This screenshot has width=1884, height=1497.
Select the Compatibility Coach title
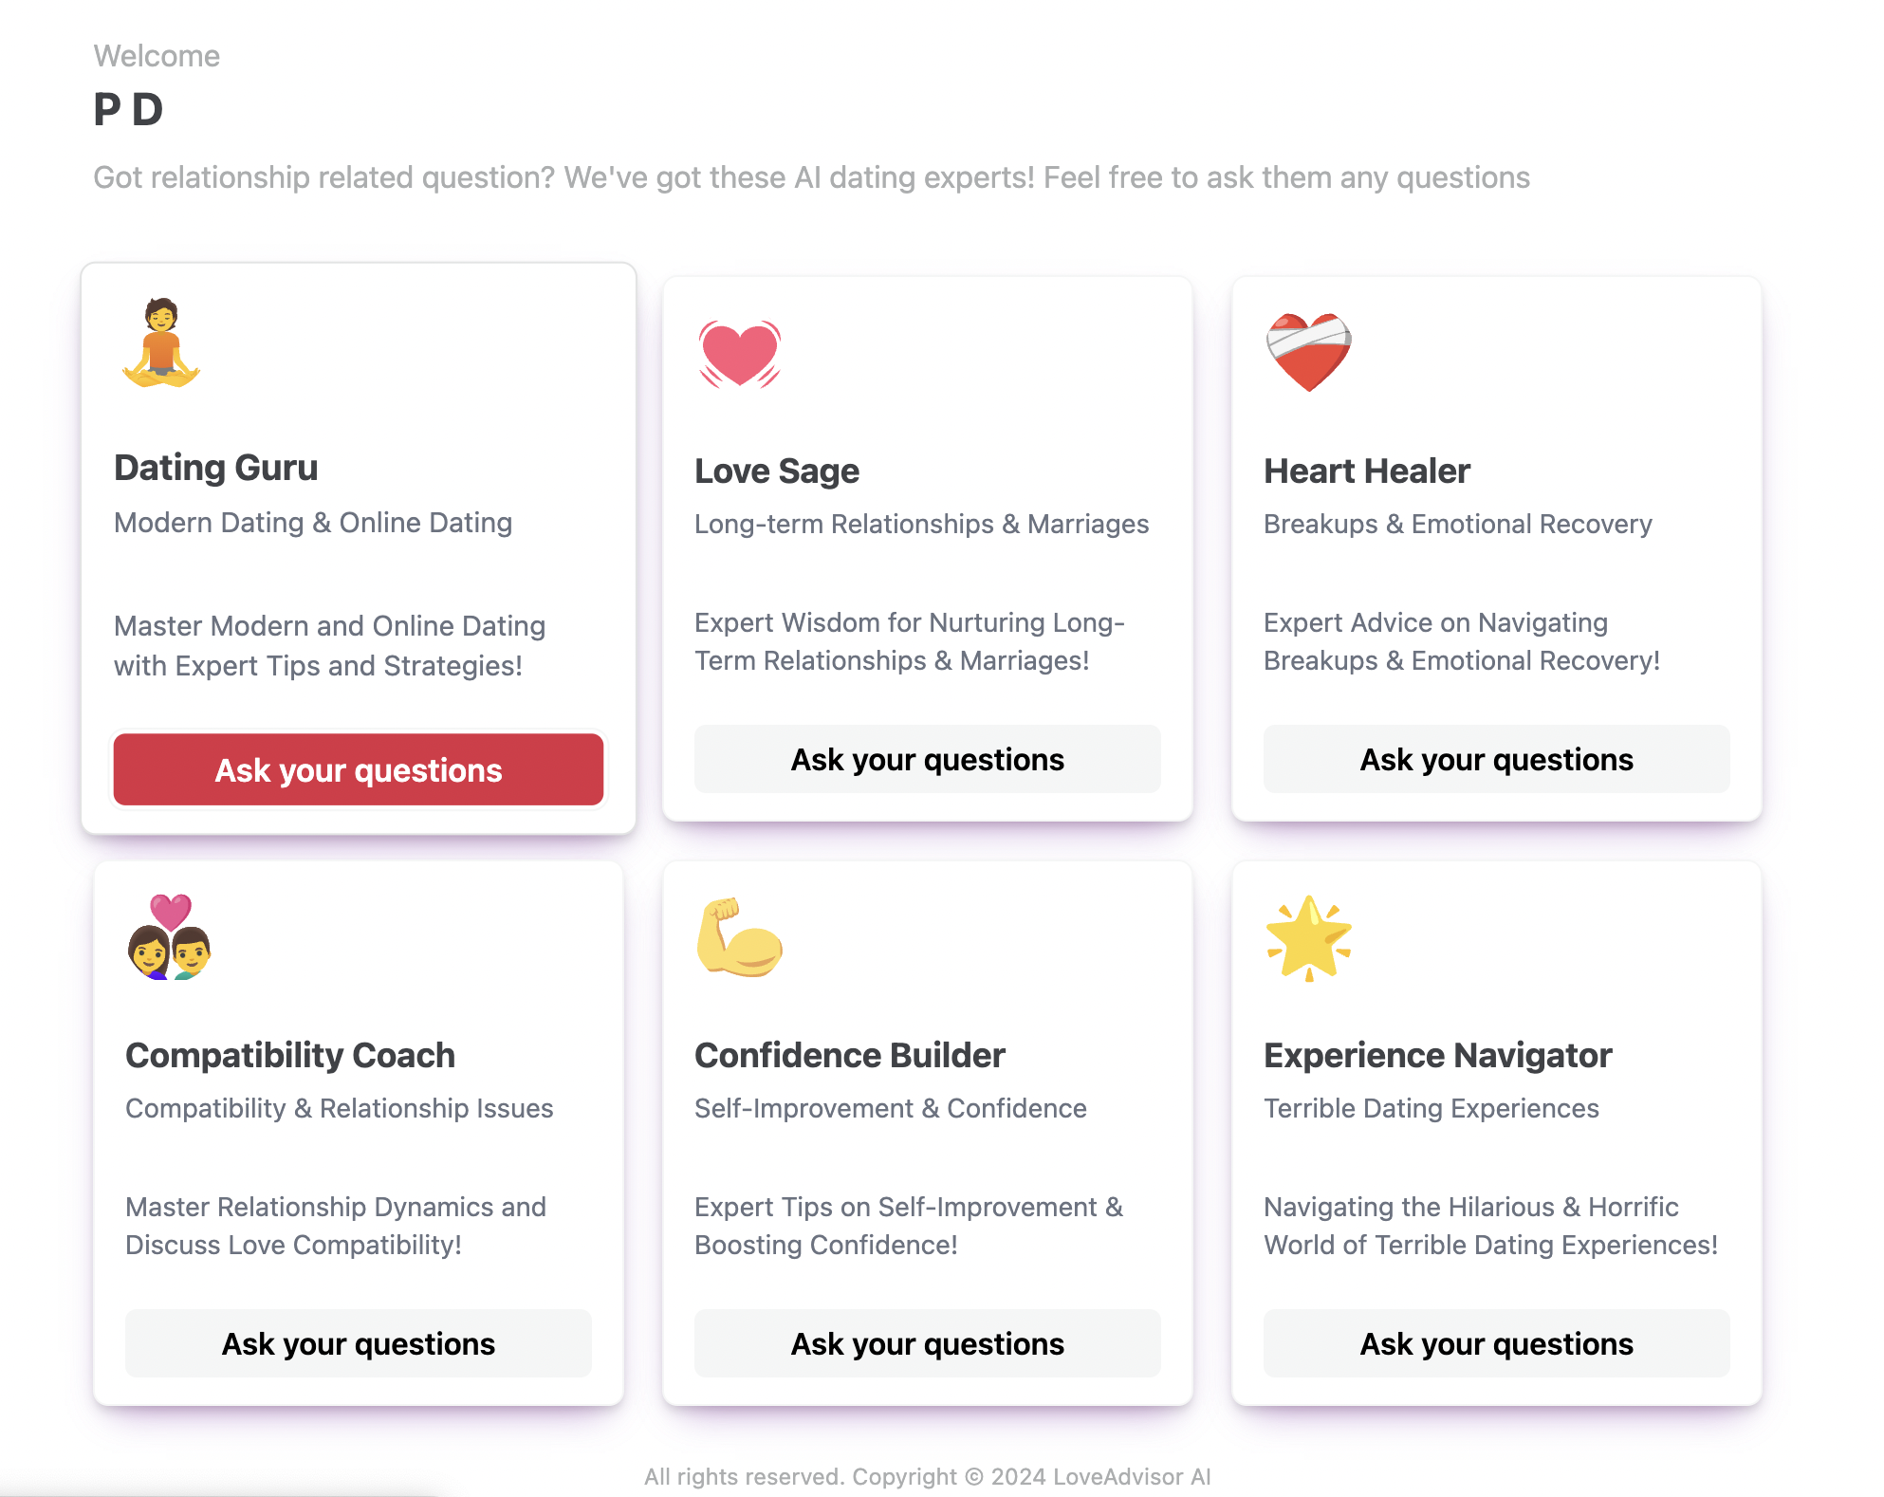tap(290, 1055)
